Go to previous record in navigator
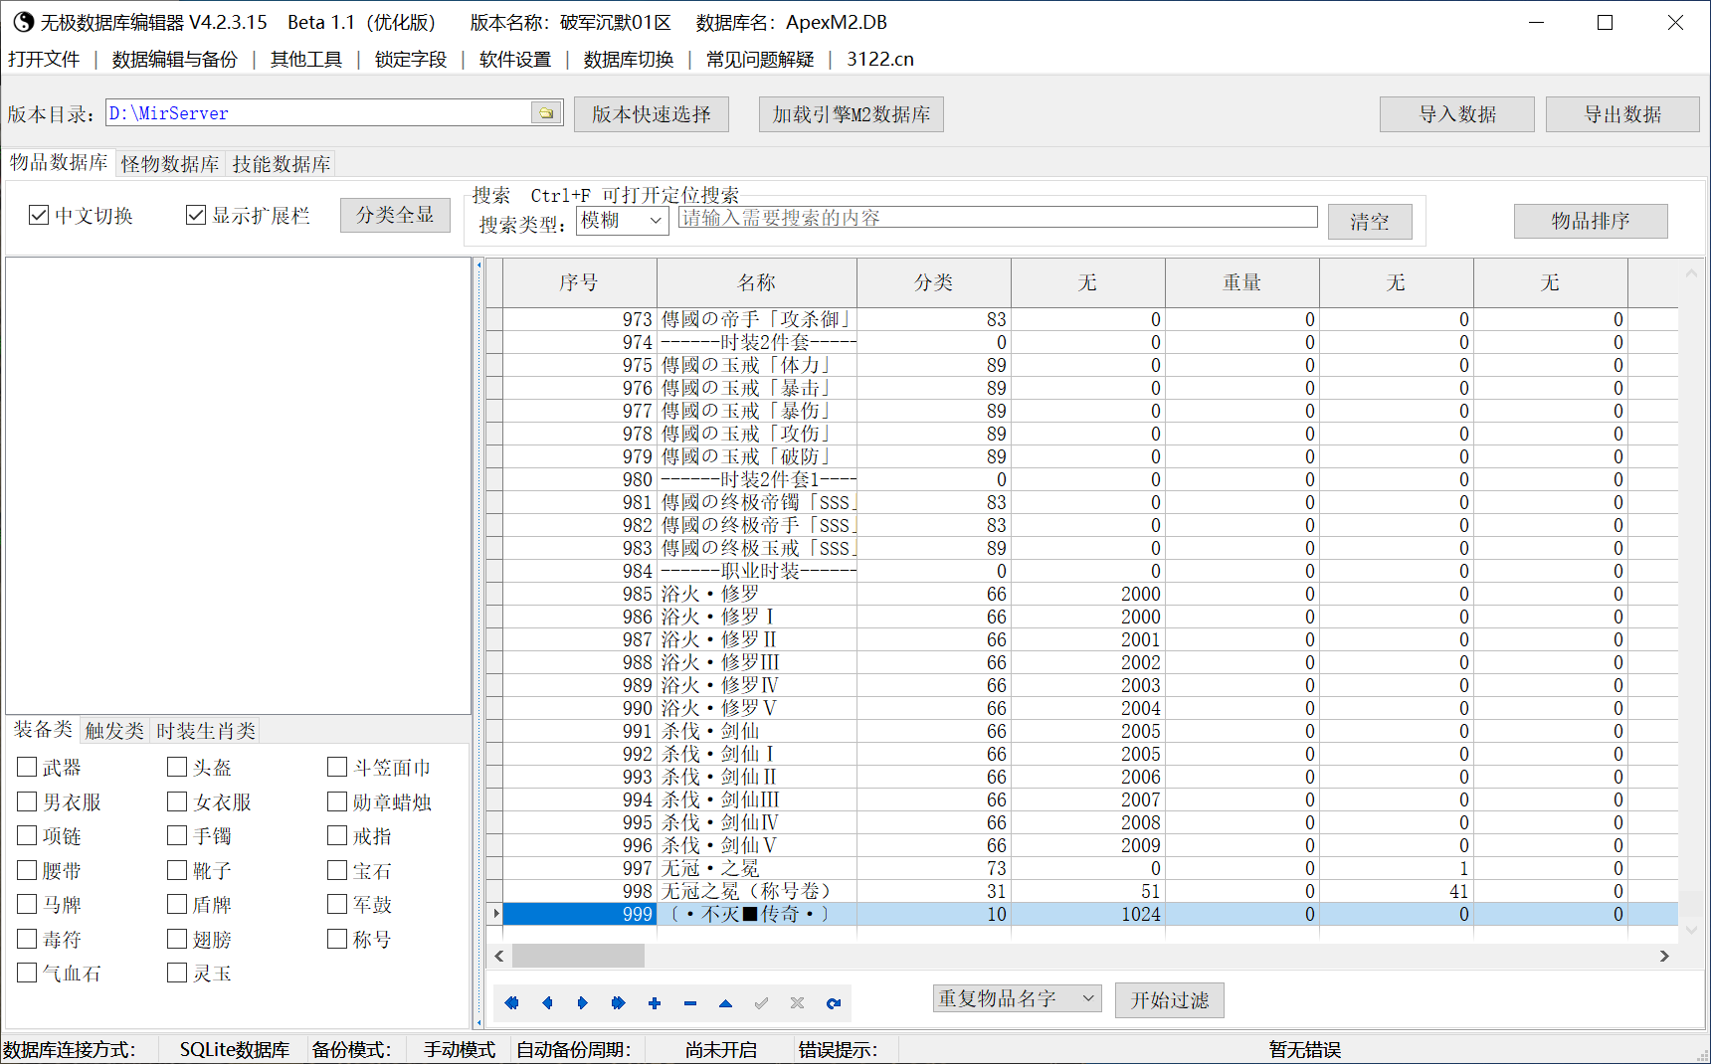The image size is (1711, 1064). coord(547,1002)
